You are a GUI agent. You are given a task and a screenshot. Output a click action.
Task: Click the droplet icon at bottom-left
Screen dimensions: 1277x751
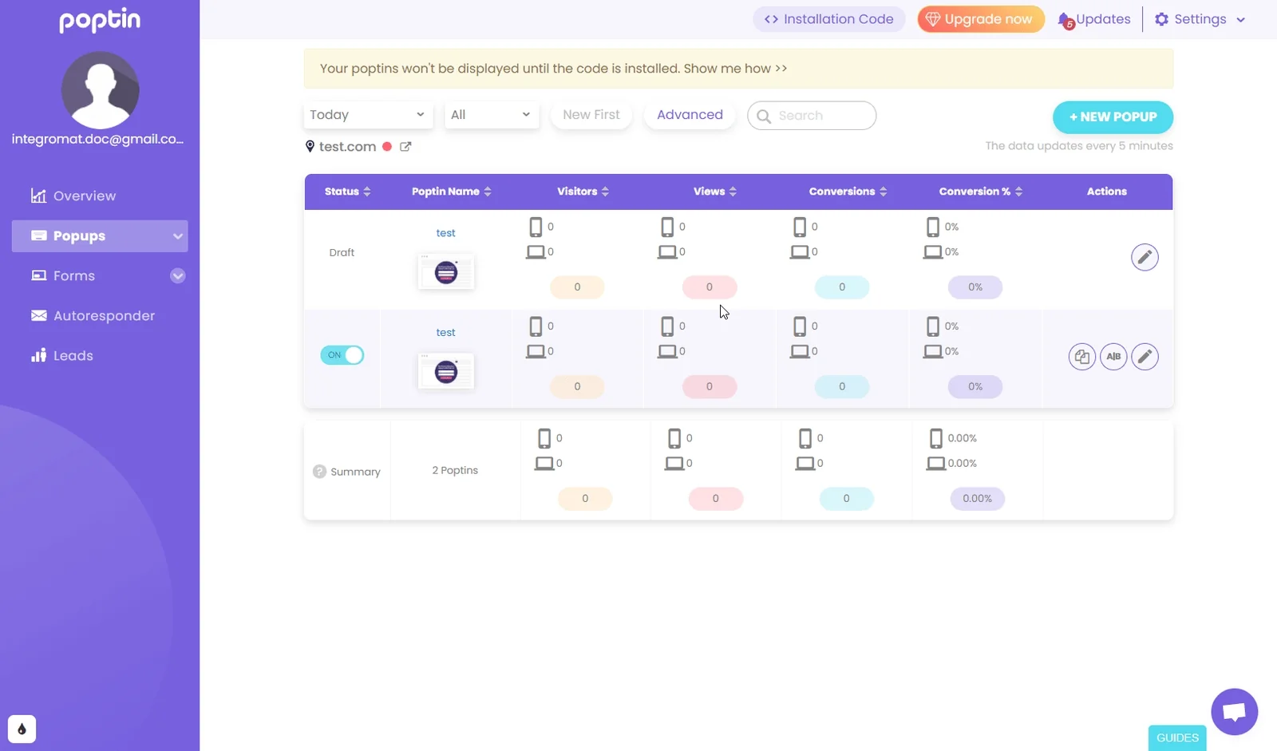pyautogui.click(x=22, y=729)
